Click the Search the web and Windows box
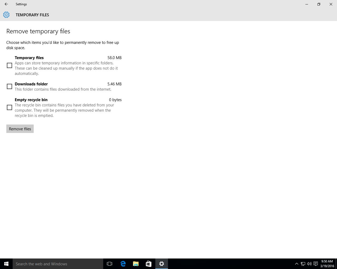Image resolution: width=337 pixels, height=269 pixels. (58, 264)
